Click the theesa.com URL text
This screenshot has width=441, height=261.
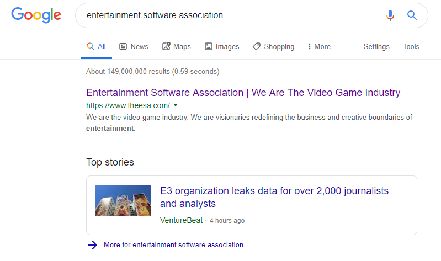(128, 105)
